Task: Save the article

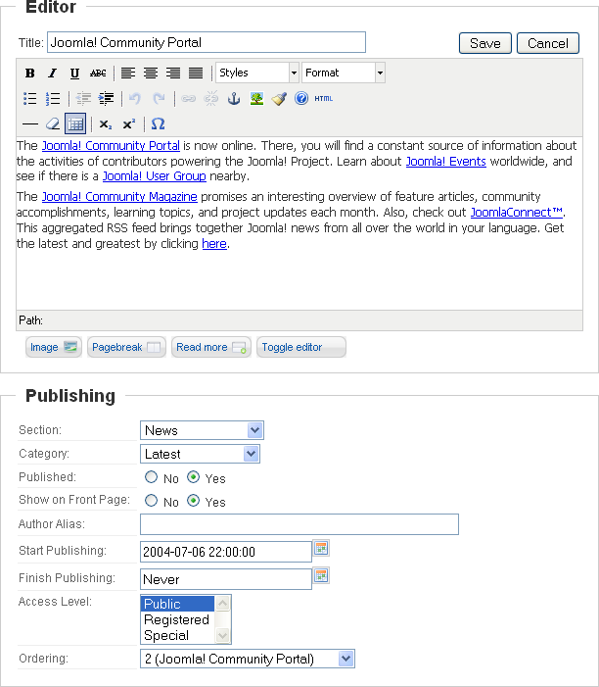Action: click(x=485, y=43)
